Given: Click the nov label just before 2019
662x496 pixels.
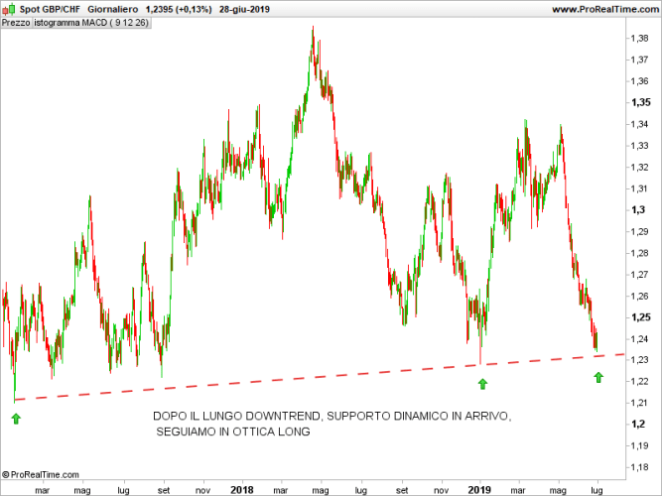Looking at the screenshot, I should tap(442, 490).
